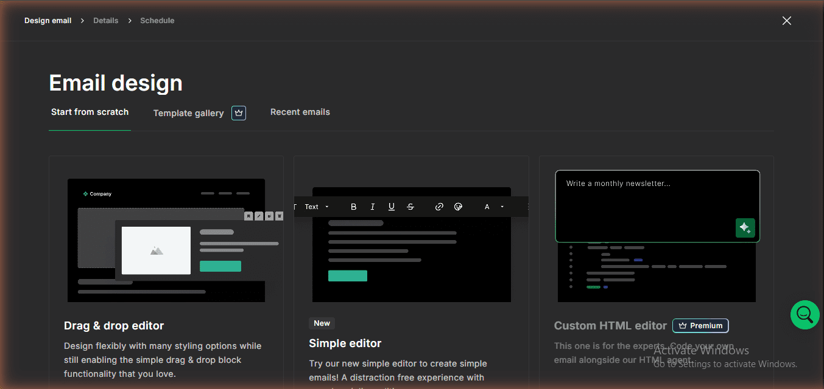Open the green search help bubble
This screenshot has height=389, width=824.
click(805, 314)
